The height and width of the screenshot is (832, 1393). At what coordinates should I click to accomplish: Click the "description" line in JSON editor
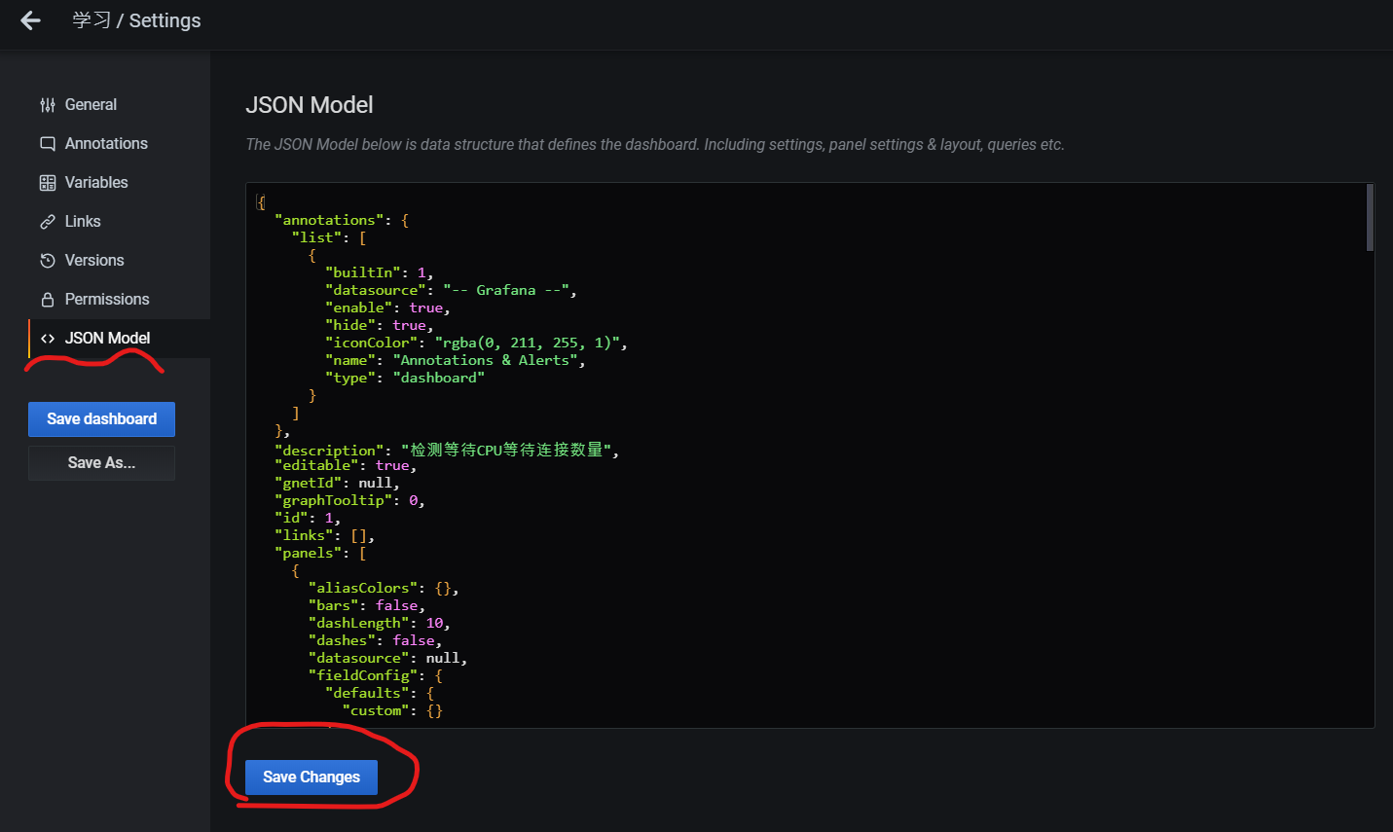coord(447,450)
